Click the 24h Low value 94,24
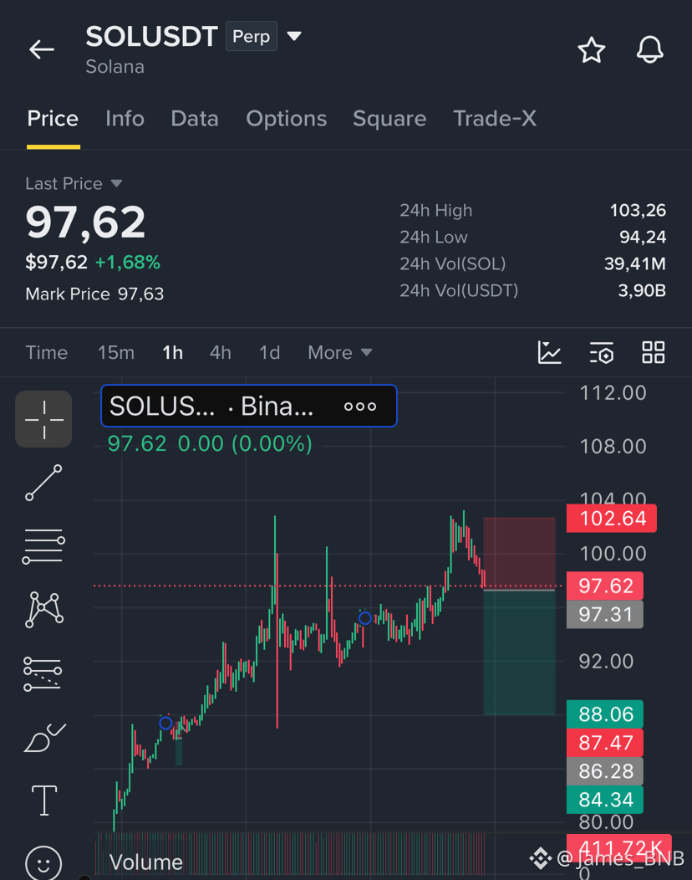 click(x=643, y=237)
